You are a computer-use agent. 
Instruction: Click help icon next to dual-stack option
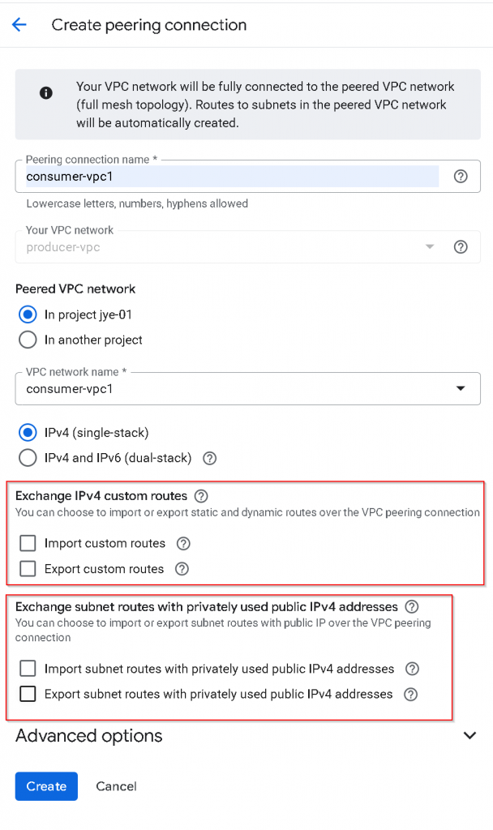[210, 458]
